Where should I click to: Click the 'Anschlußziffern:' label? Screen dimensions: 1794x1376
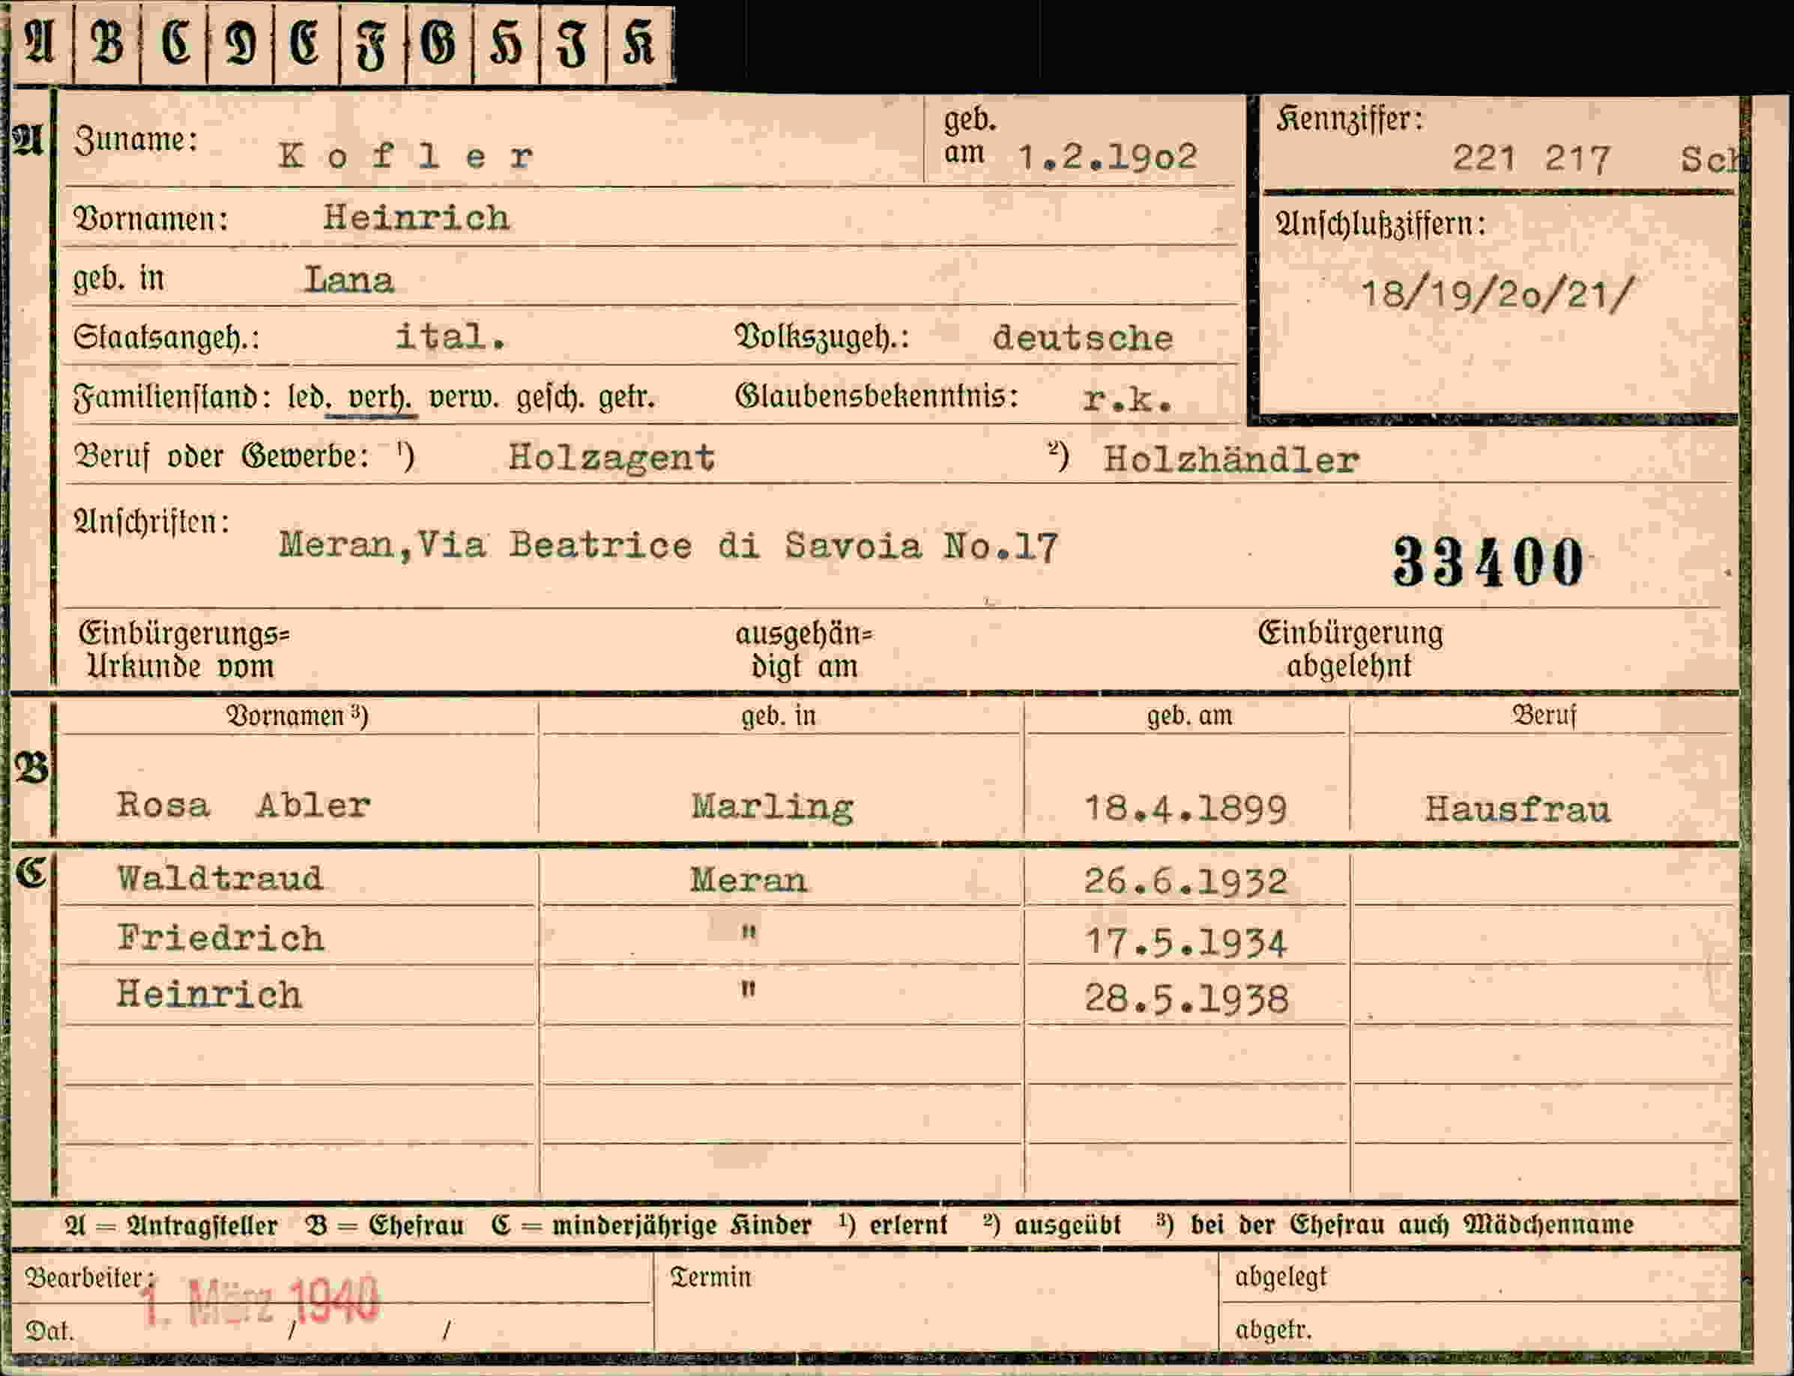1380,224
